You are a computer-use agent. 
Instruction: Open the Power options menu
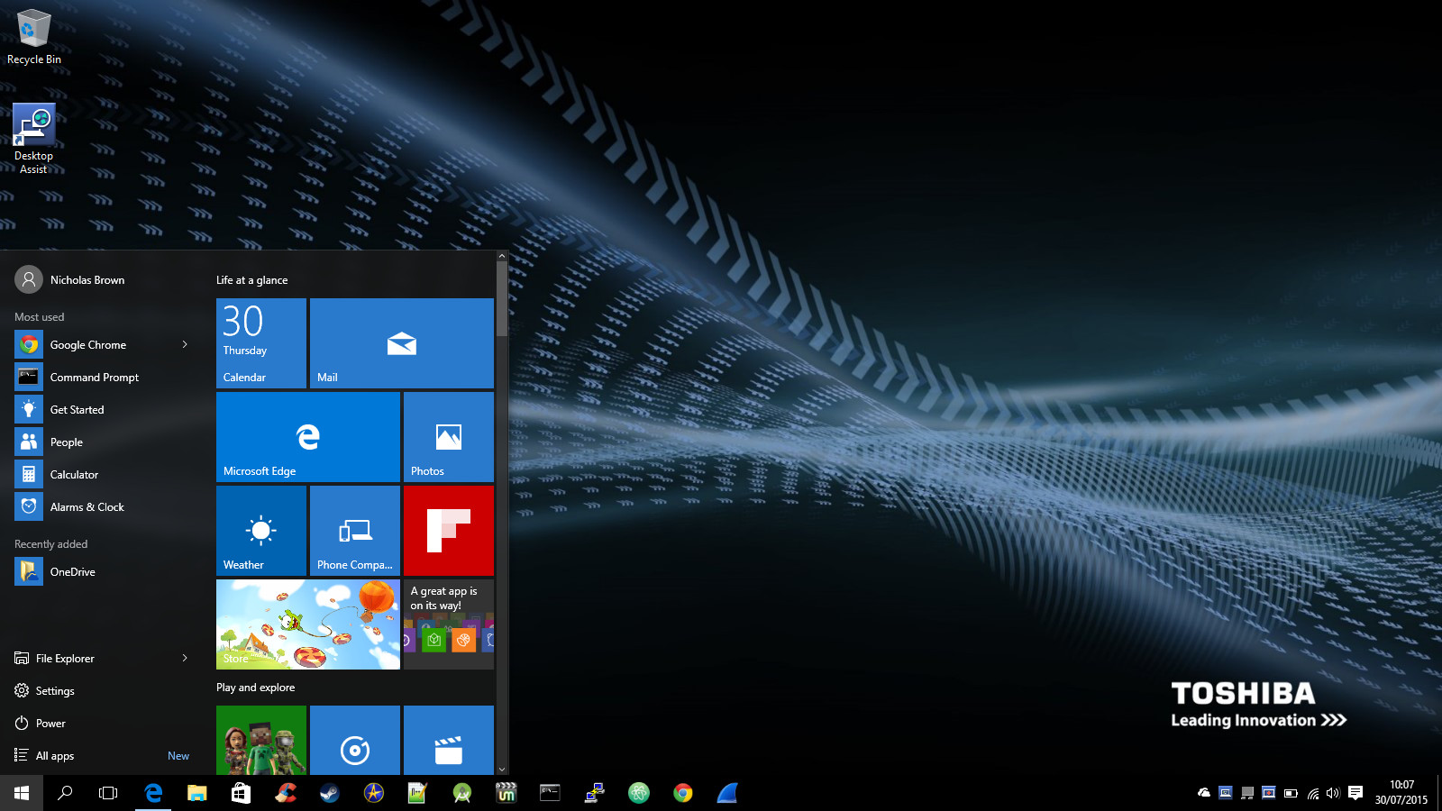point(50,724)
